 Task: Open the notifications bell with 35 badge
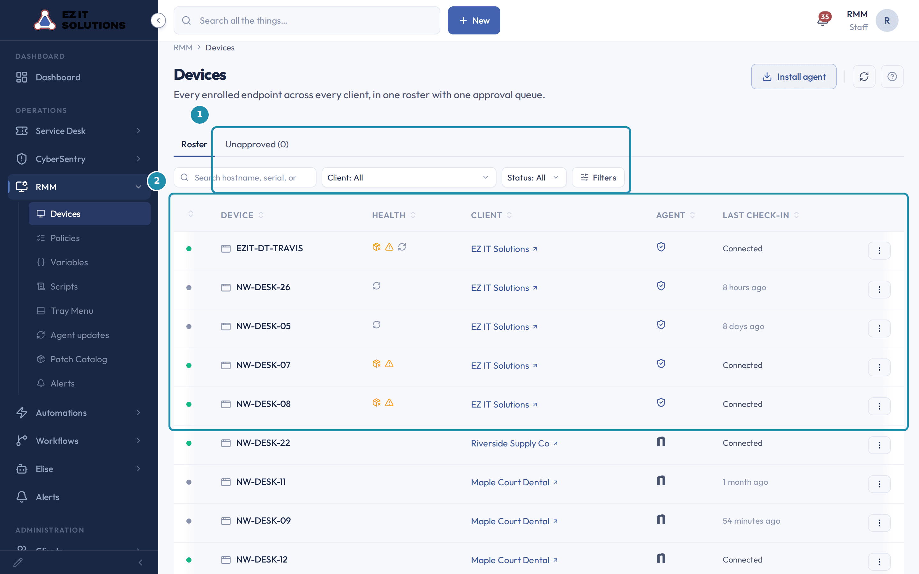click(823, 20)
